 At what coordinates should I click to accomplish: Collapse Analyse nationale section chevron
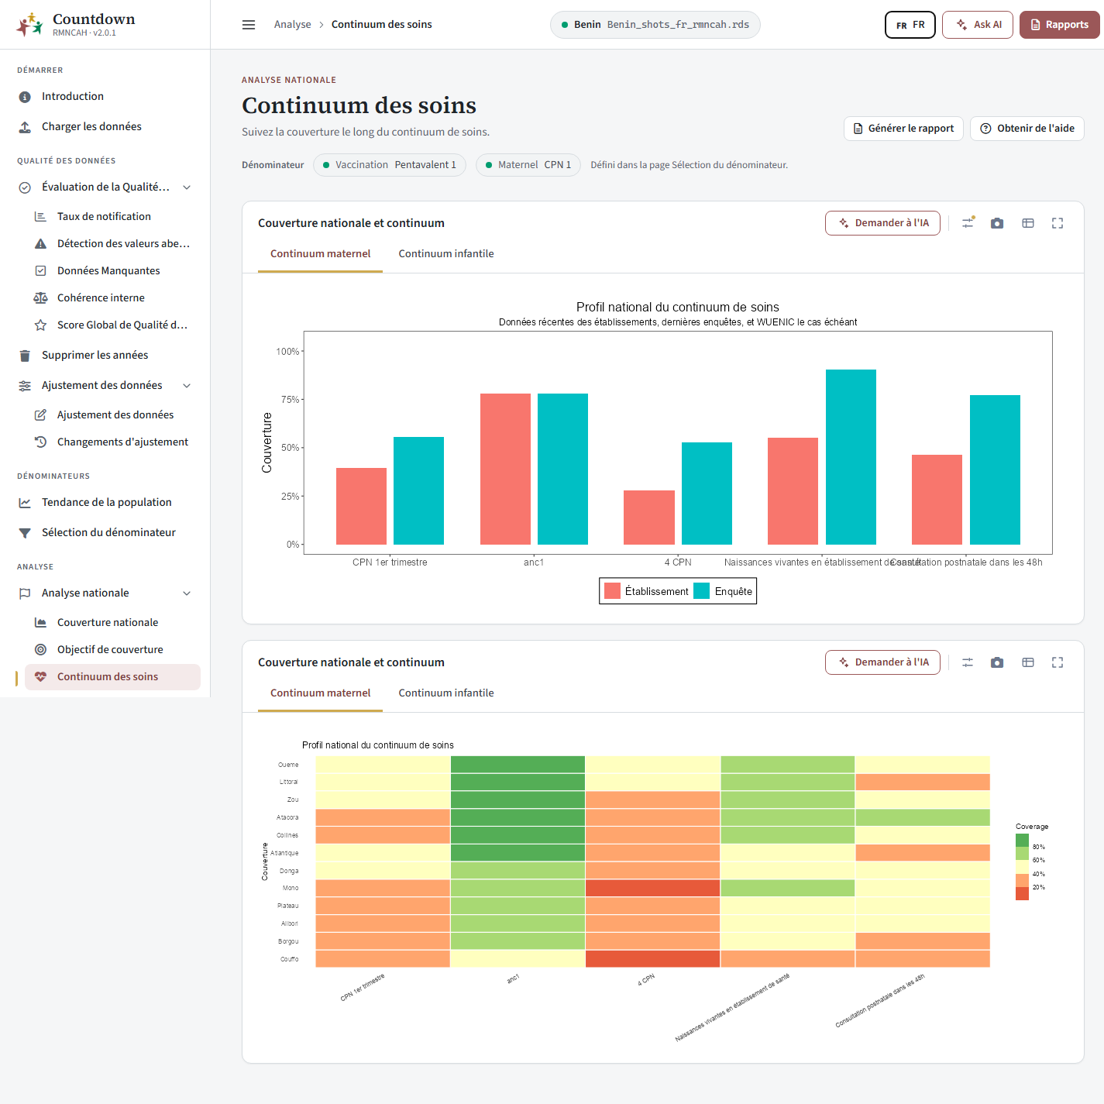pyautogui.click(x=187, y=593)
